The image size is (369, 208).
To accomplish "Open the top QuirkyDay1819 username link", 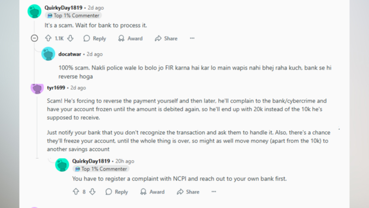I will 63,8.
